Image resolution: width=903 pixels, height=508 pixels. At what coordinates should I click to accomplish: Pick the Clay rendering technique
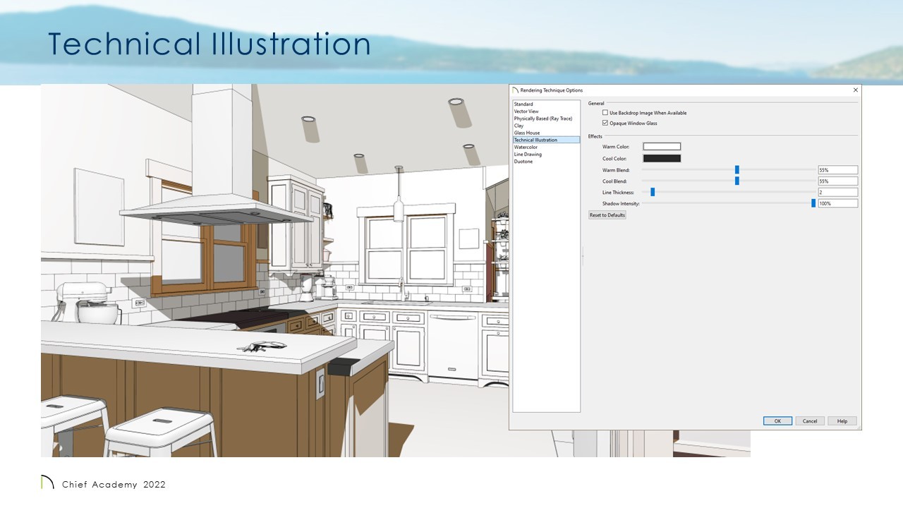pyautogui.click(x=519, y=126)
